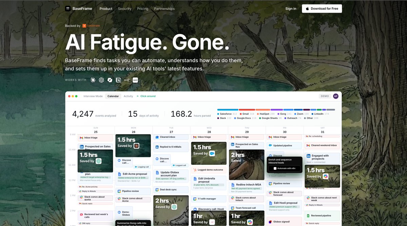Click the Automate with n8n button
Screen dimensions: 407x226
click(285, 168)
